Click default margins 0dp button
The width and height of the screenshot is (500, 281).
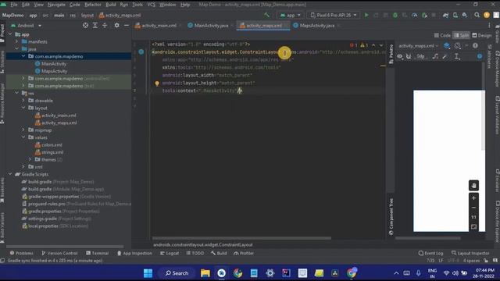click(x=420, y=56)
